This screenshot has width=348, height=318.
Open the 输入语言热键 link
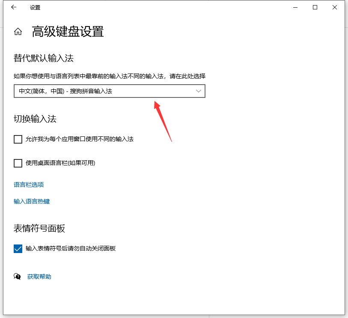[x=32, y=201]
